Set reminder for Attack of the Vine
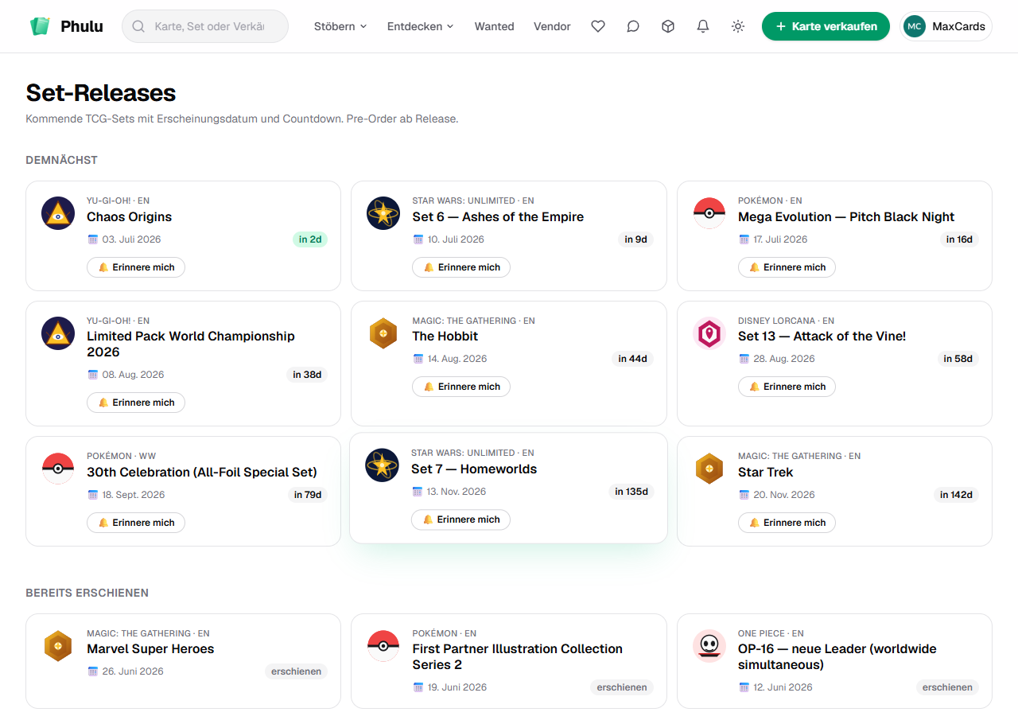 787,387
